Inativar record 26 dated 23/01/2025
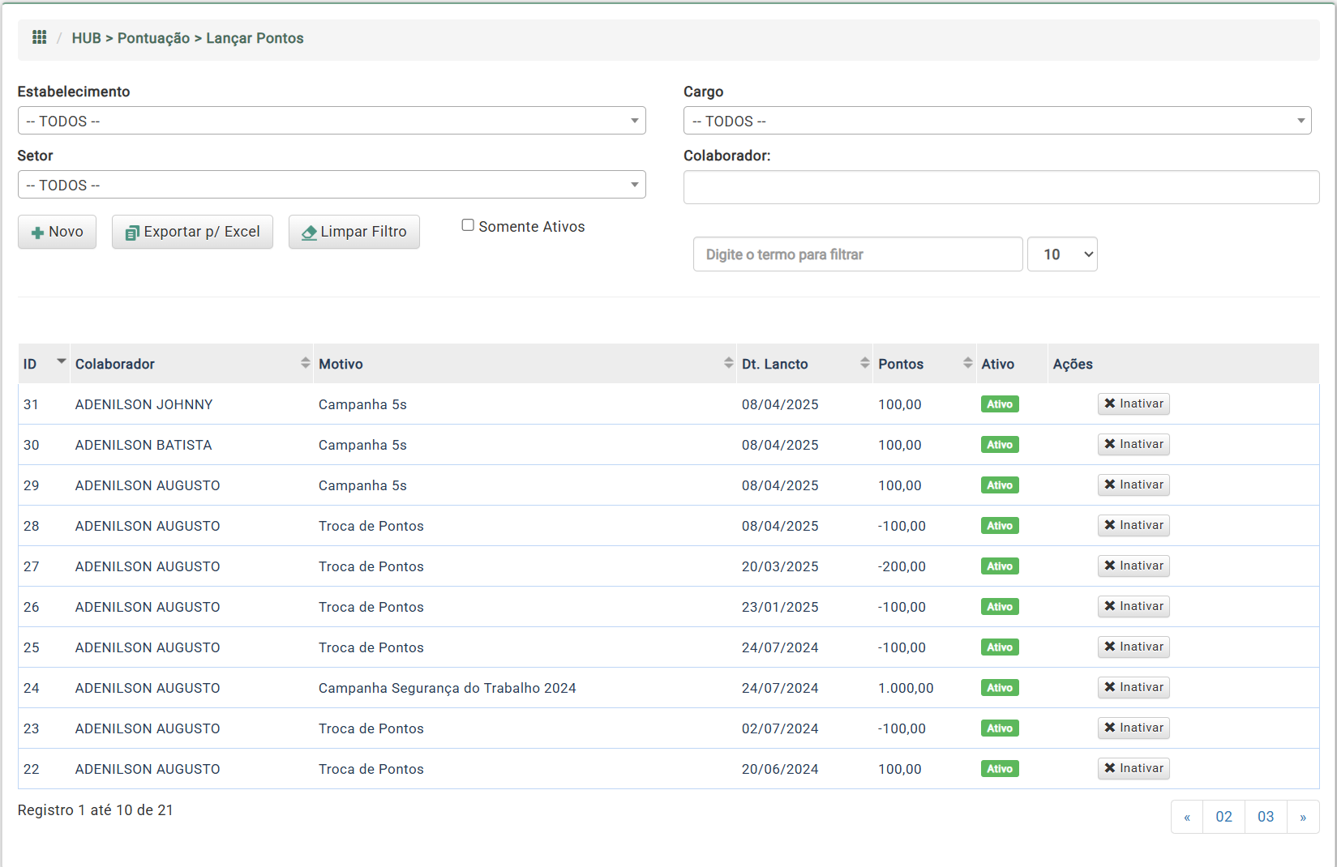Image resolution: width=1337 pixels, height=867 pixels. (1133, 606)
